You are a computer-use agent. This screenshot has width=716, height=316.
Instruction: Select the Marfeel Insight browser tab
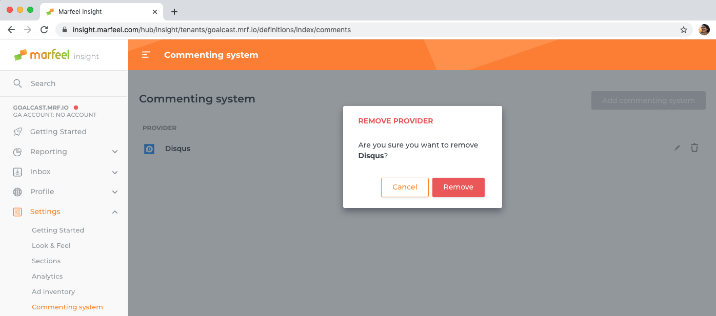pyautogui.click(x=101, y=11)
